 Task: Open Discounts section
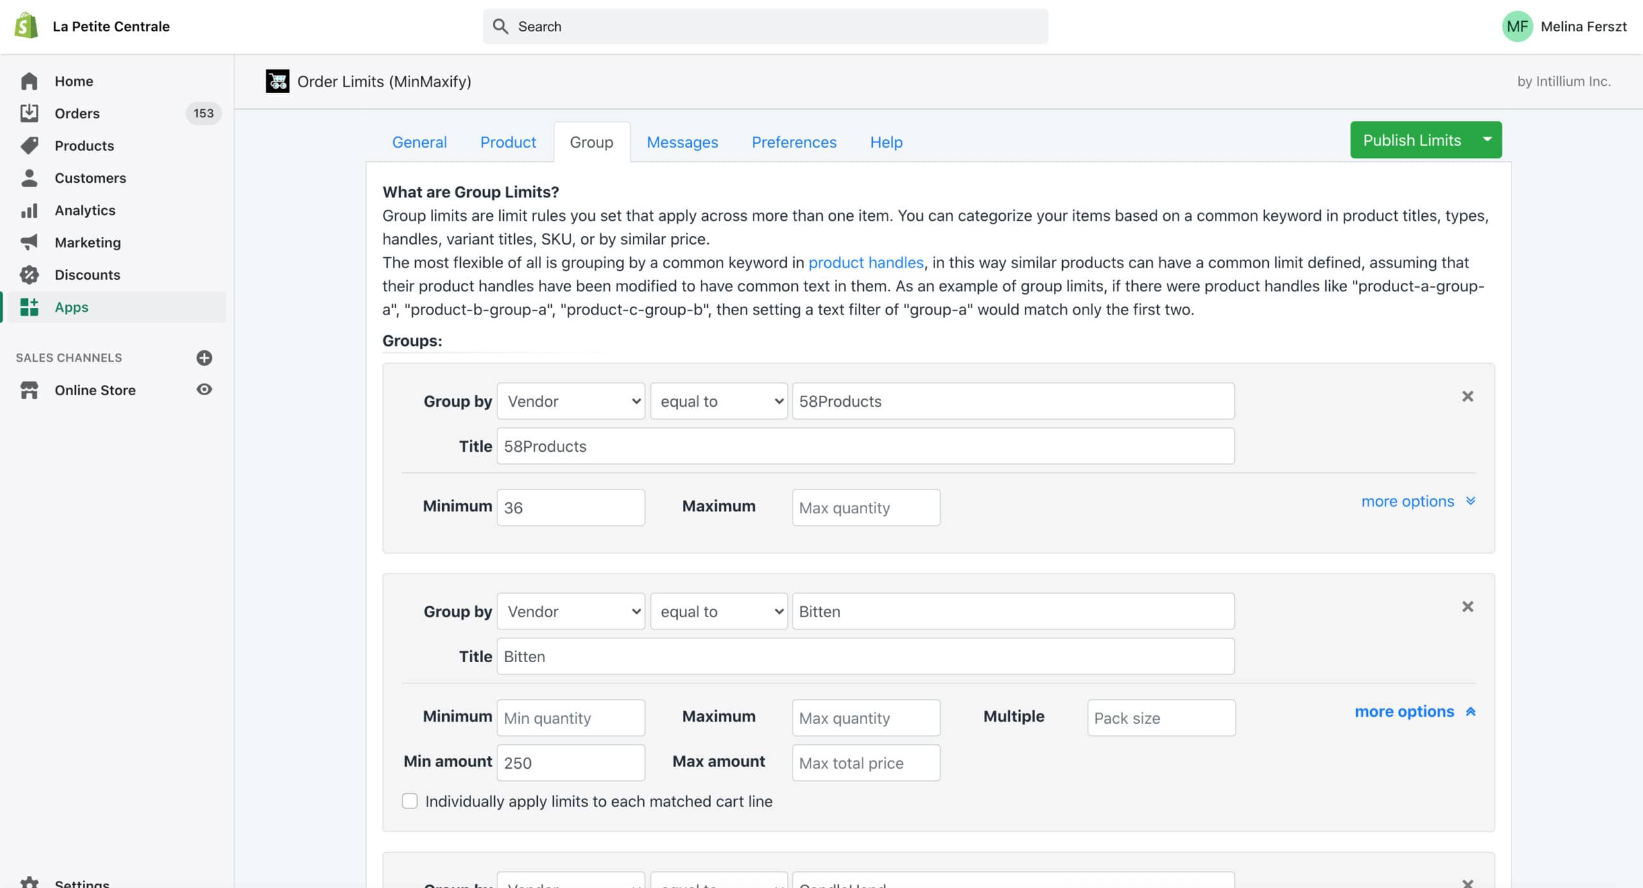(87, 275)
